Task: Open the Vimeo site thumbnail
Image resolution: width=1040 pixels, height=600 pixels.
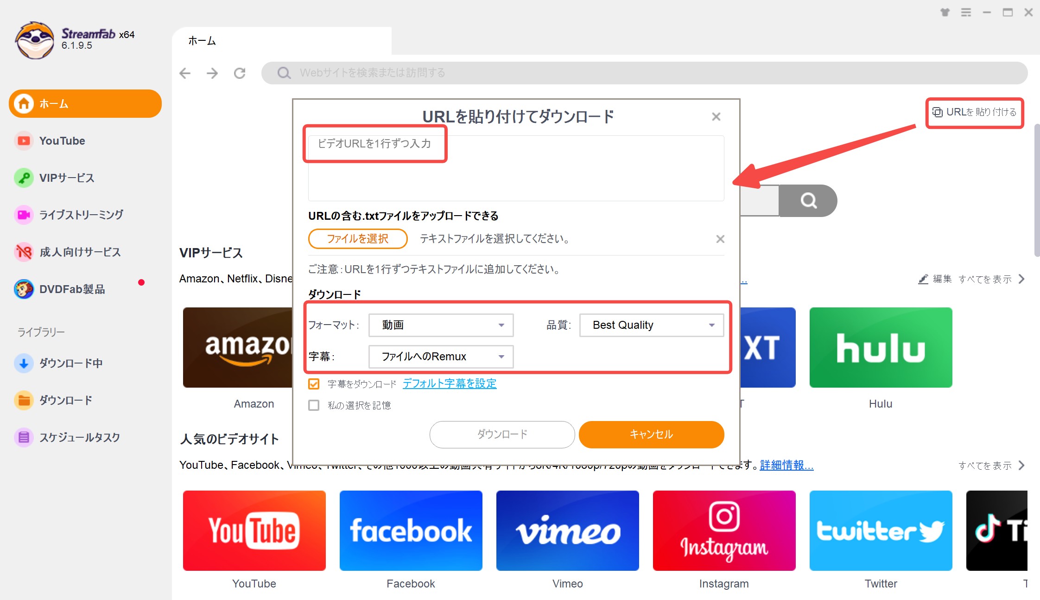Action: pos(567,530)
